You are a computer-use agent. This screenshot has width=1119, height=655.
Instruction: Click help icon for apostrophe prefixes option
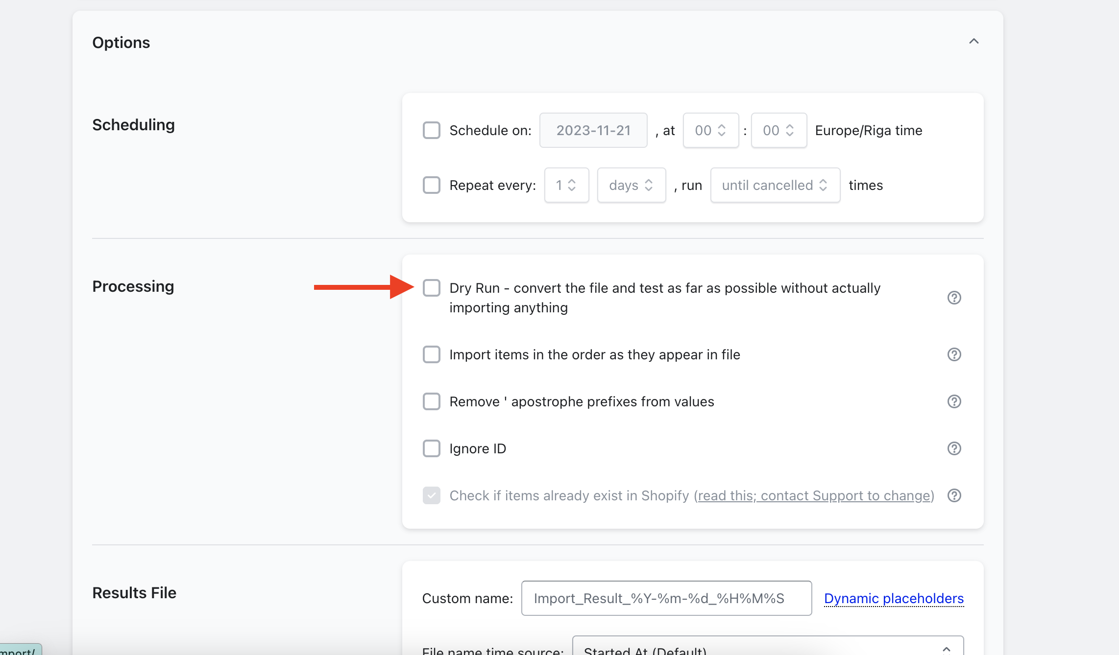[954, 401]
